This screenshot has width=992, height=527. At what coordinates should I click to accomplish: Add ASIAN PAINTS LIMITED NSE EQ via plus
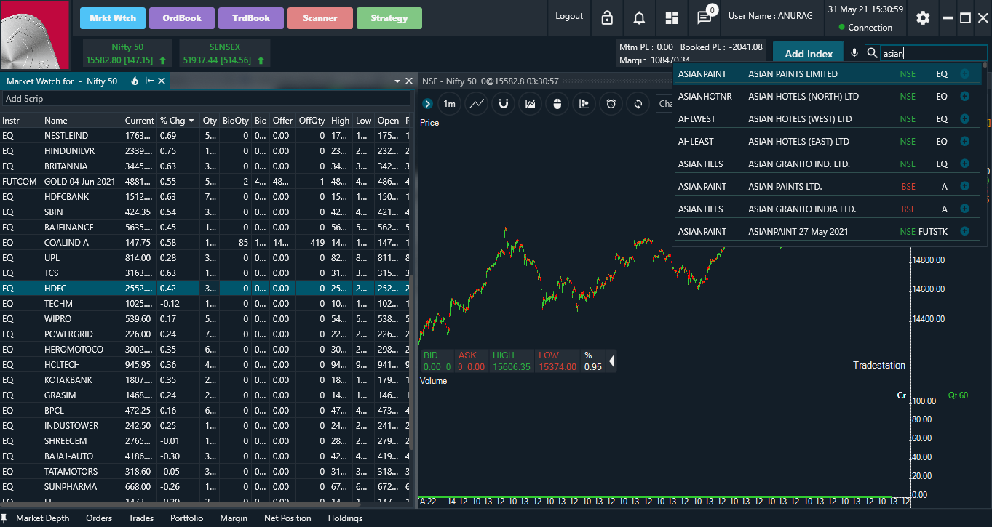click(964, 73)
